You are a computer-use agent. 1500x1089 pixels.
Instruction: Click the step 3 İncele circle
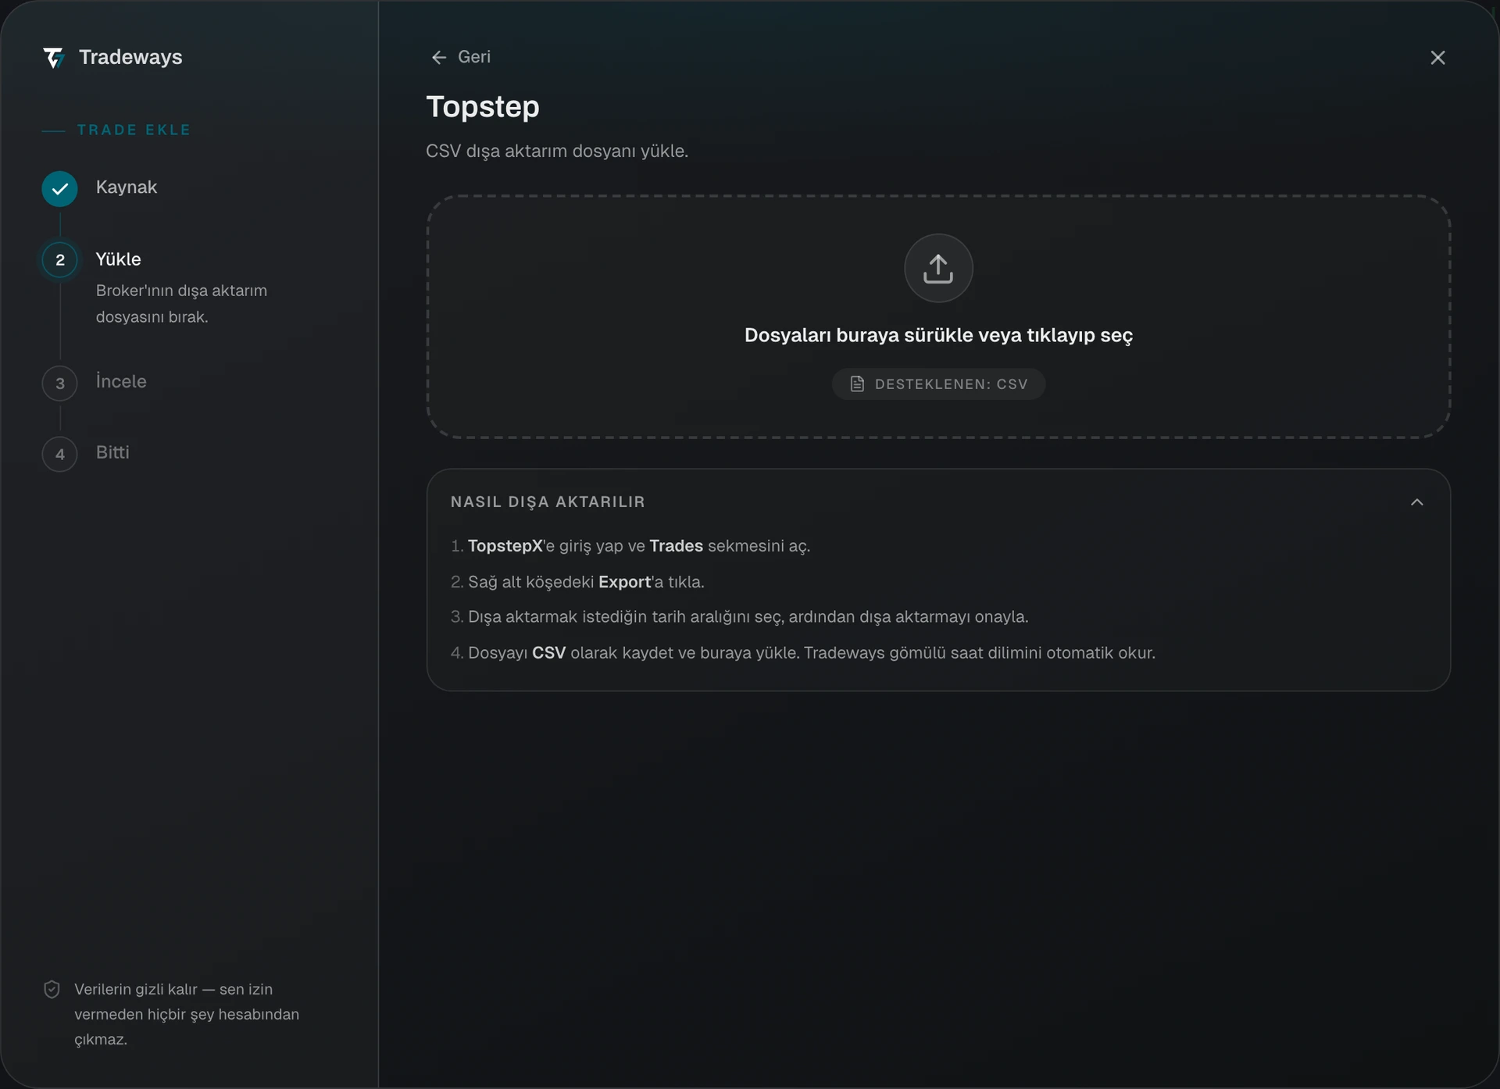pos(59,384)
